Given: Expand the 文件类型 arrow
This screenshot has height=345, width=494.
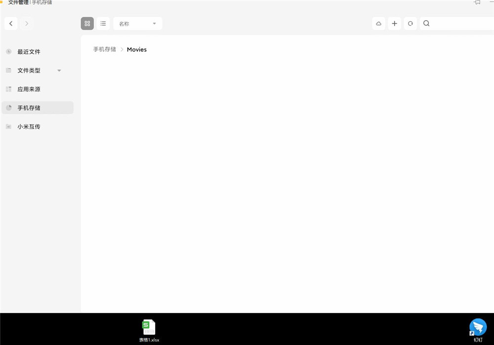Looking at the screenshot, I should click(x=59, y=71).
